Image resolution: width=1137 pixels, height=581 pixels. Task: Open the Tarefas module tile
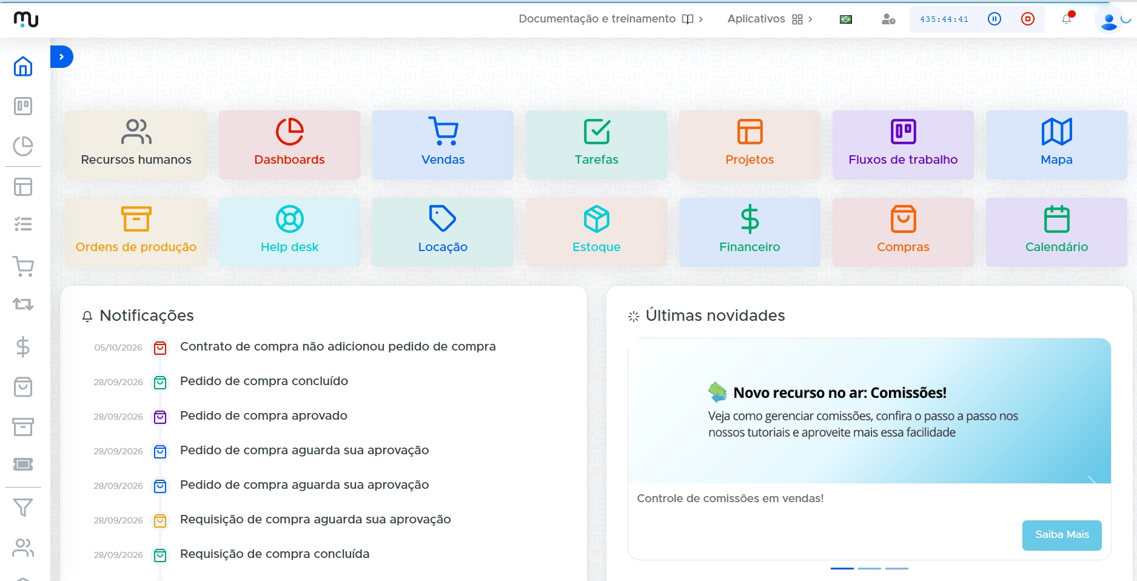click(x=597, y=145)
